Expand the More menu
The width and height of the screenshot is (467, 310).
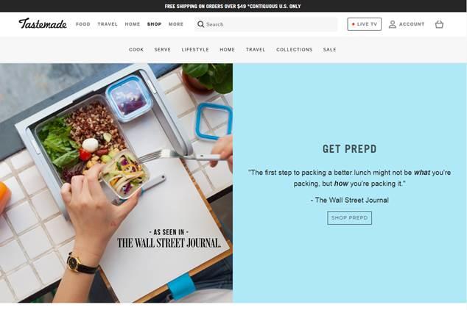click(x=176, y=24)
